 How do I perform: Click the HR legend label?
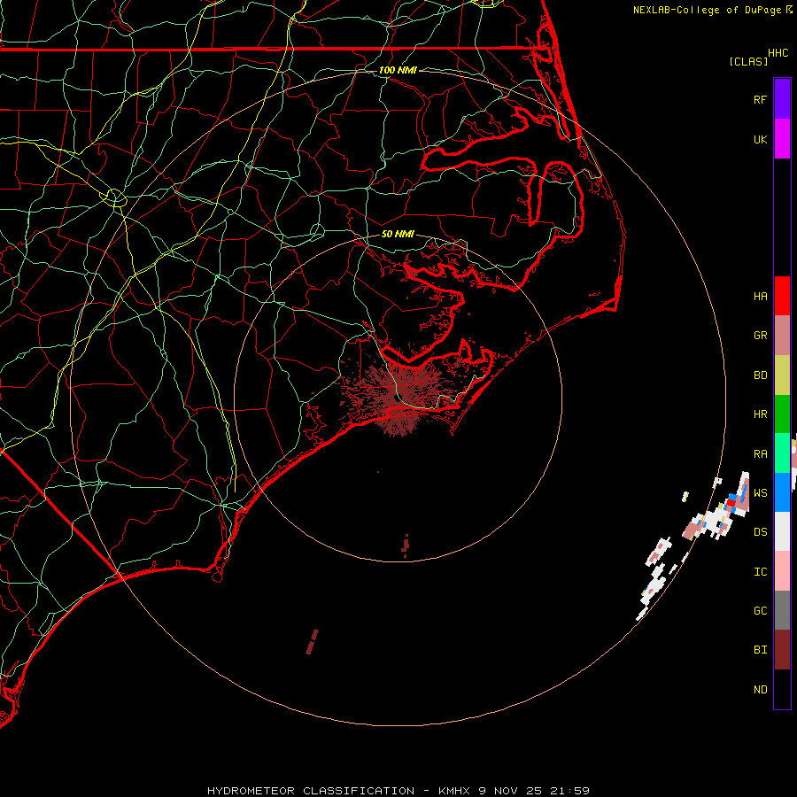(760, 414)
